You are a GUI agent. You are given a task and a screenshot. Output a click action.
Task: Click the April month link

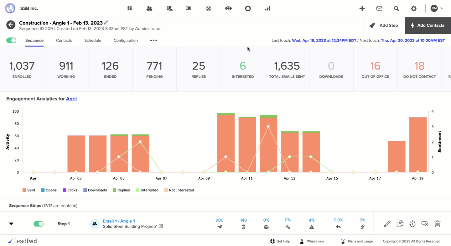pos(71,99)
